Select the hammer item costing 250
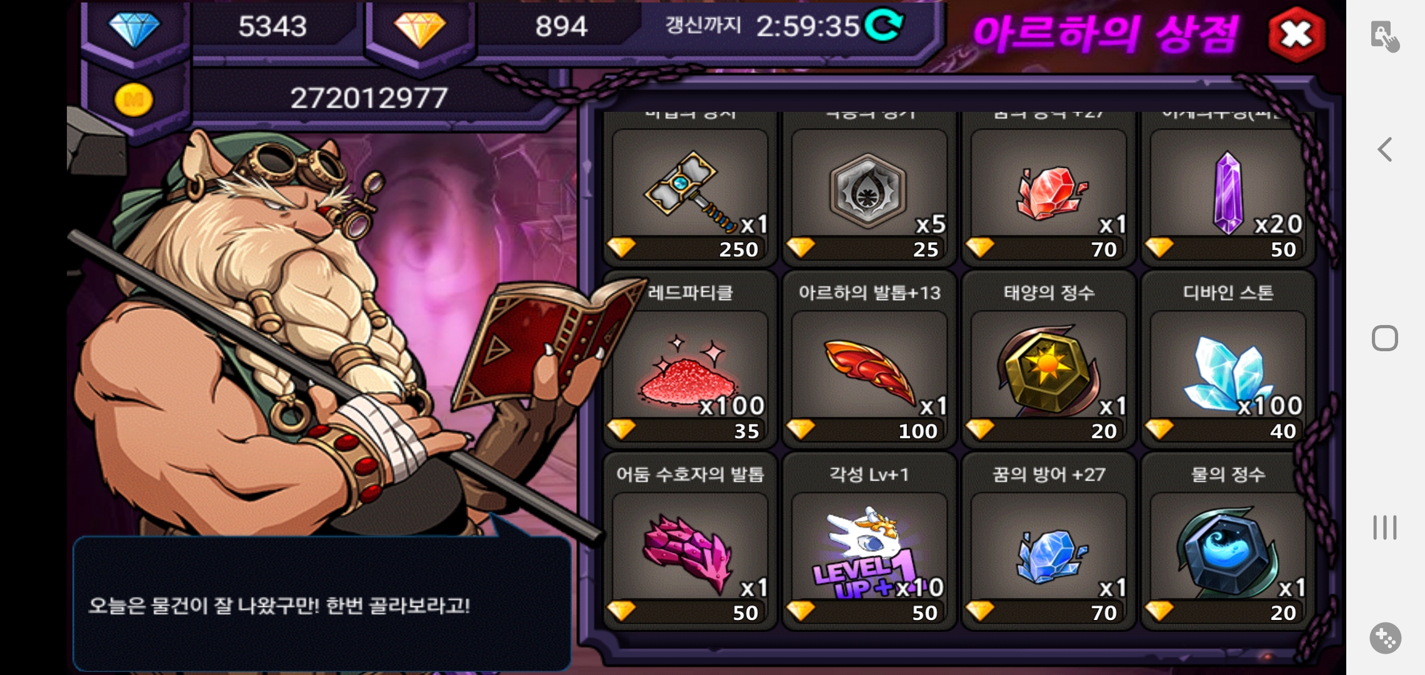 tap(690, 187)
